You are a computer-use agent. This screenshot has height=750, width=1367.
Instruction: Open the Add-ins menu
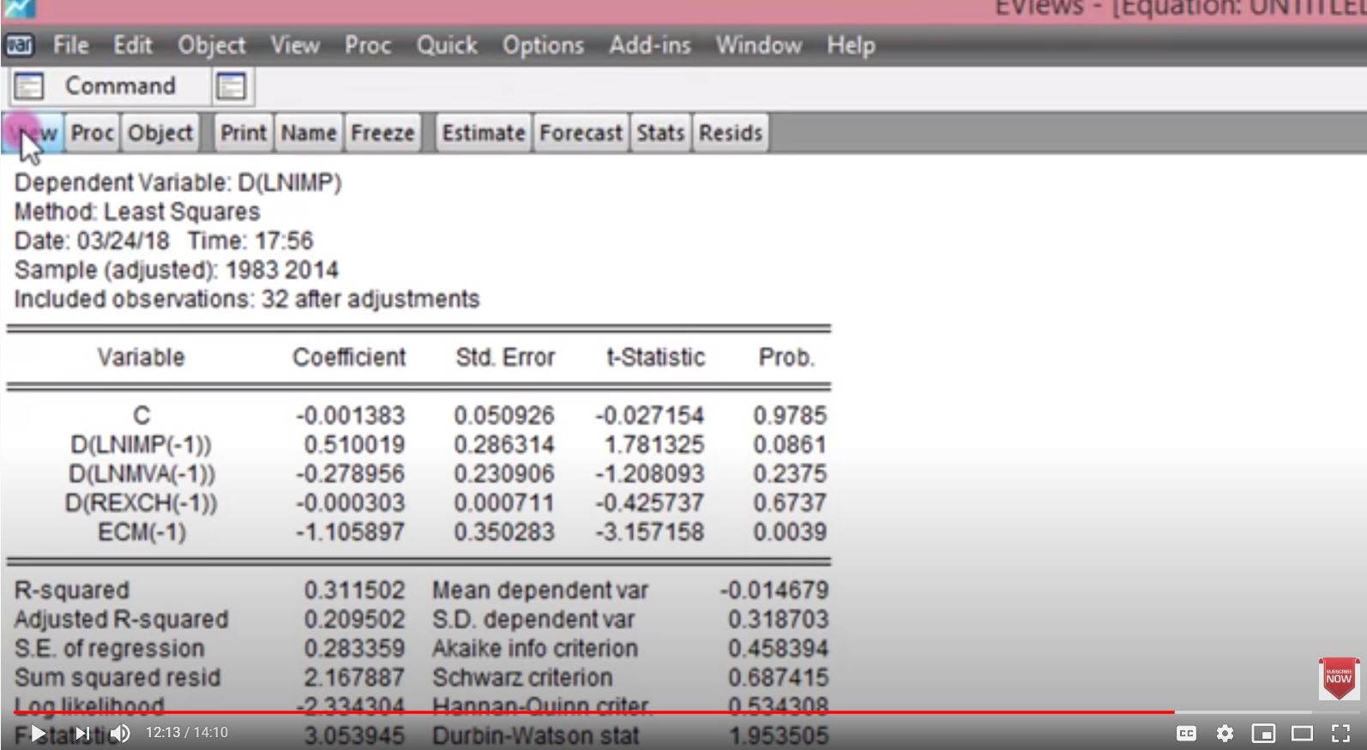(x=649, y=45)
